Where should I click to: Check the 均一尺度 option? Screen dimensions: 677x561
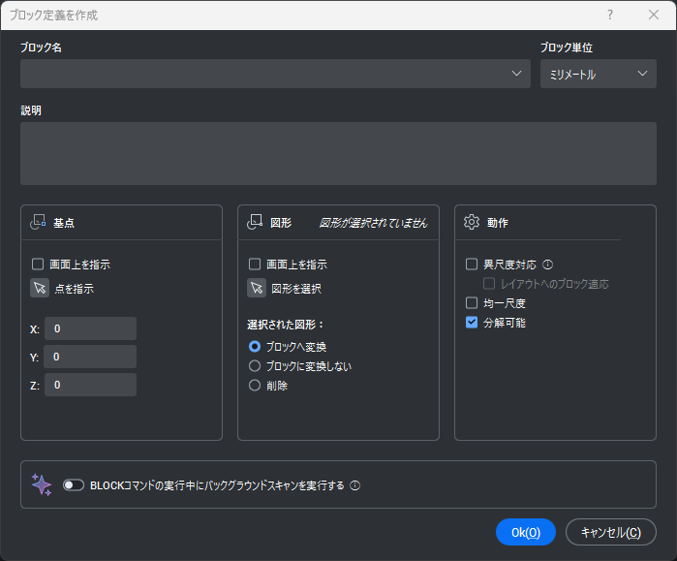tap(472, 303)
